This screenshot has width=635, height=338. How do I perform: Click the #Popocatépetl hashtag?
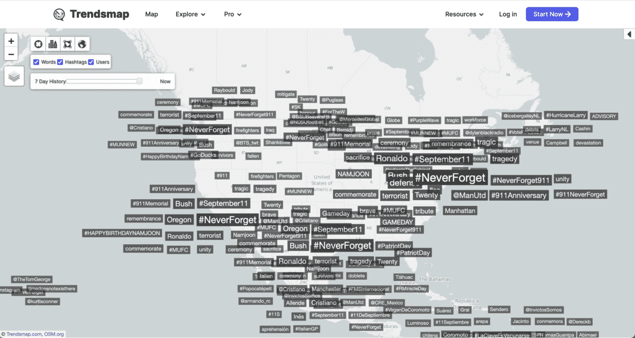click(x=256, y=289)
